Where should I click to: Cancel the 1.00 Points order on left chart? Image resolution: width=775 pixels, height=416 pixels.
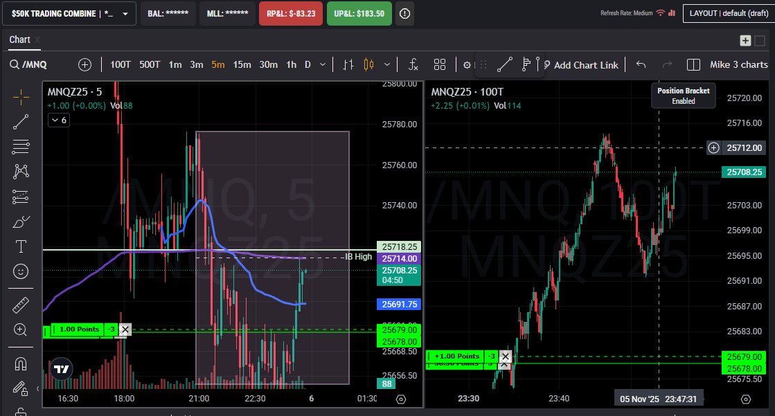coord(125,329)
